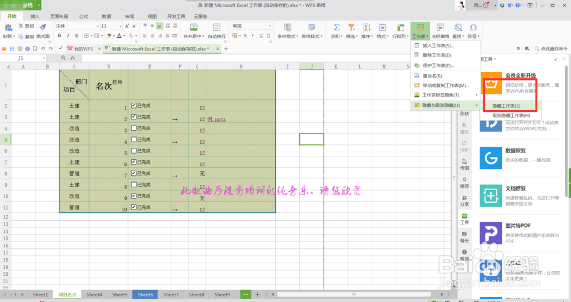The width and height of the screenshot is (571, 302).
Task: Click the font color A swatch
Action: point(119,36)
